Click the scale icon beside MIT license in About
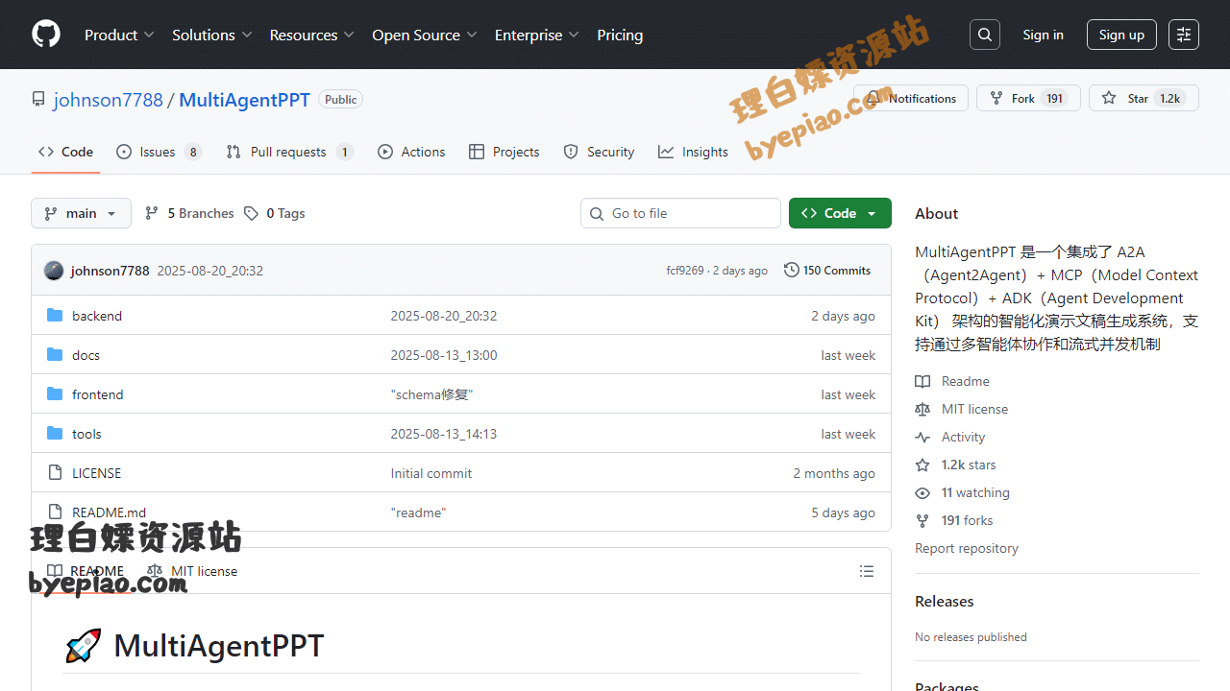This screenshot has width=1230, height=691. point(922,409)
